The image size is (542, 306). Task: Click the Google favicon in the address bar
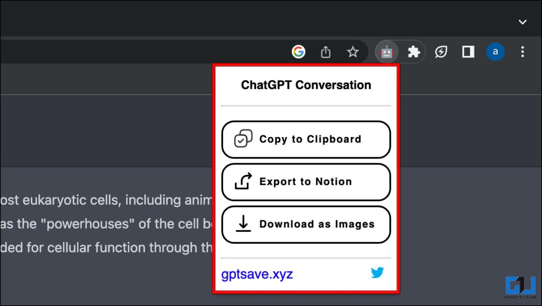point(299,52)
